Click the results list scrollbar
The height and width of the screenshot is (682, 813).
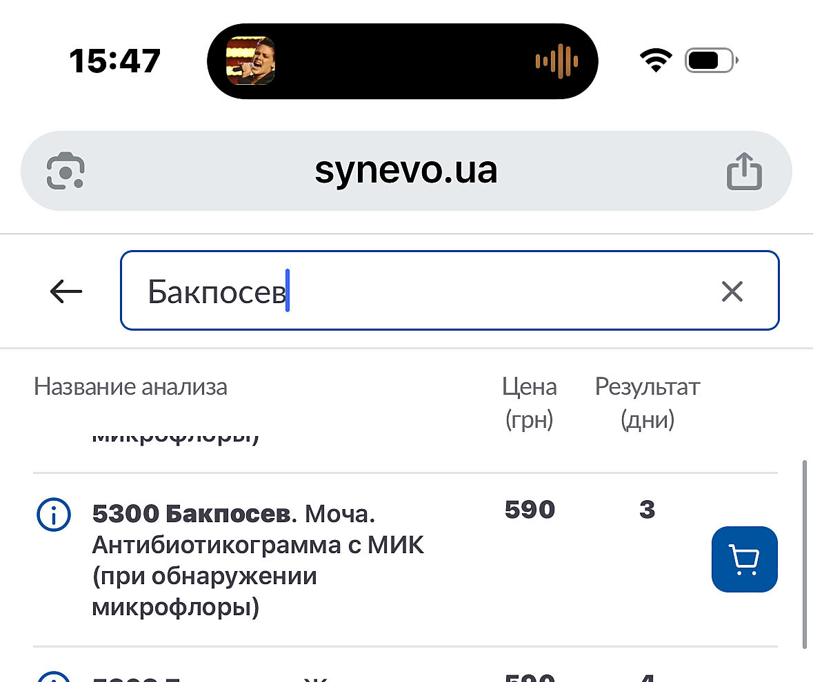pyautogui.click(x=804, y=555)
